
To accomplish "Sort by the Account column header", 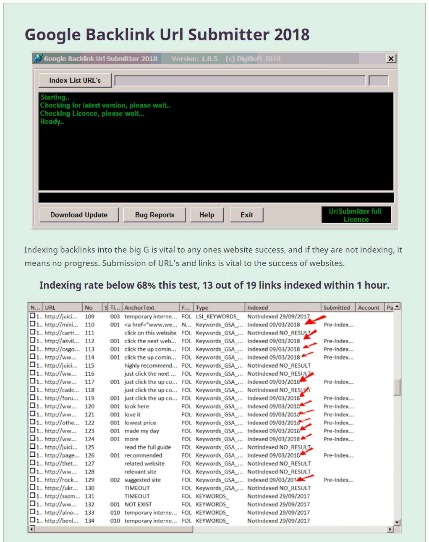I will pyautogui.click(x=370, y=308).
